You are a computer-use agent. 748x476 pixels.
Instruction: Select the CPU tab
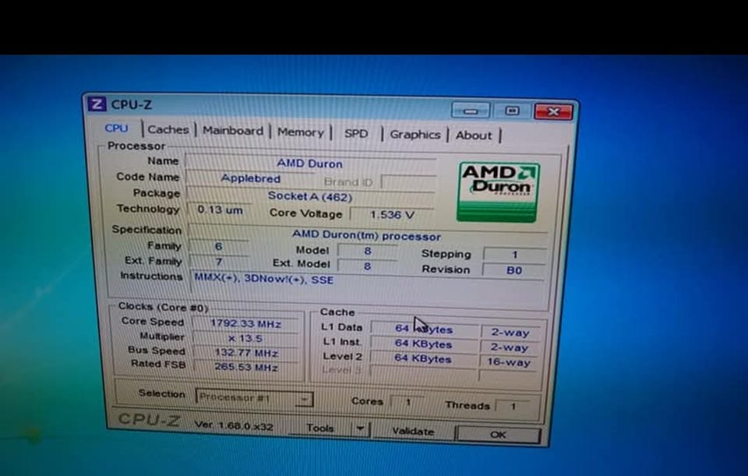pyautogui.click(x=116, y=129)
